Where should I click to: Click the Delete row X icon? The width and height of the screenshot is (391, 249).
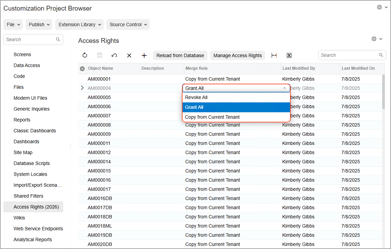pos(129,55)
